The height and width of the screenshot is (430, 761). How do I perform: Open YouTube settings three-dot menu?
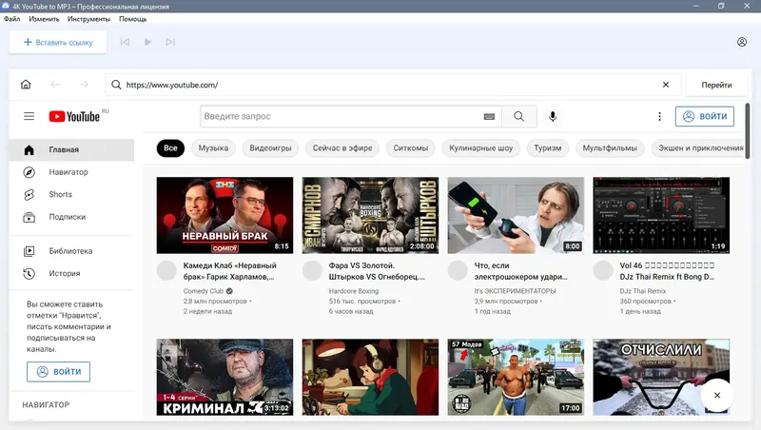point(659,116)
